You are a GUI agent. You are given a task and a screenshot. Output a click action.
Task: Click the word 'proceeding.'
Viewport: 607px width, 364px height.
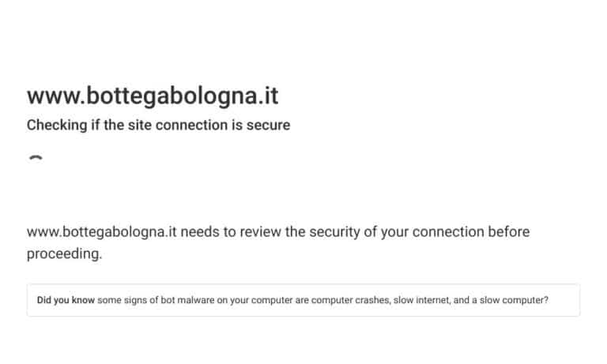click(x=64, y=254)
